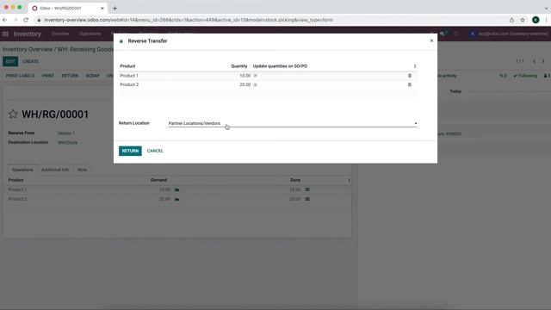Screen dimensions: 551x310
Task: Click the Chrome tab search chevron
Action: click(x=546, y=8)
